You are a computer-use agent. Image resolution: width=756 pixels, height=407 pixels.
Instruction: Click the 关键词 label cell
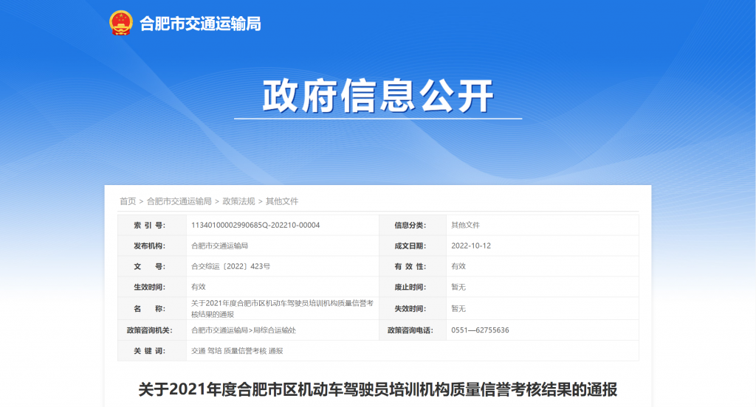click(x=152, y=351)
